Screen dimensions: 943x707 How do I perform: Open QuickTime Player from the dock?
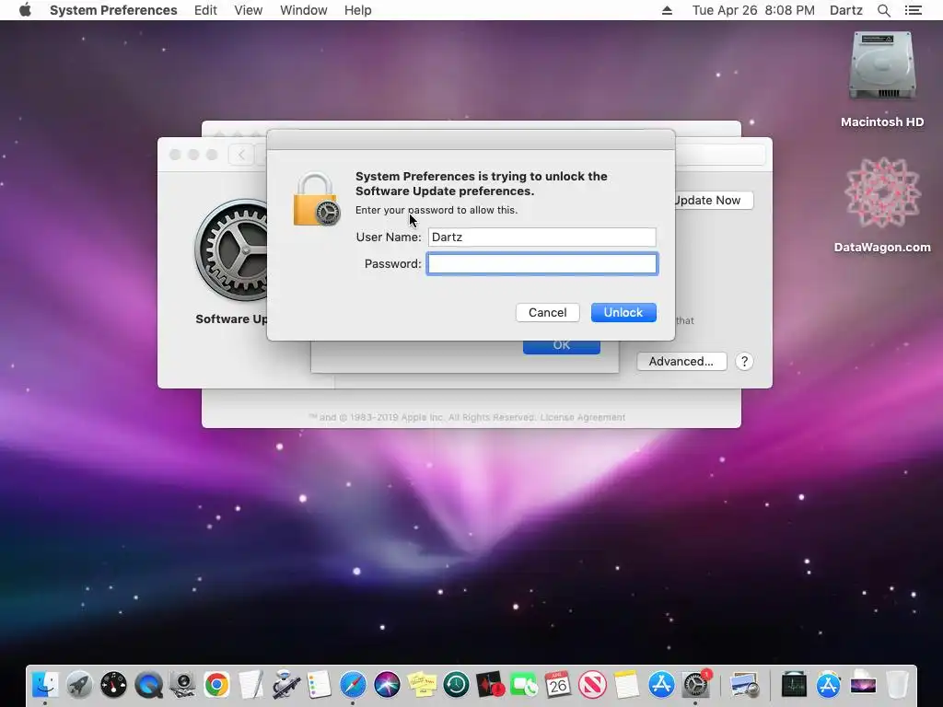pos(148,684)
